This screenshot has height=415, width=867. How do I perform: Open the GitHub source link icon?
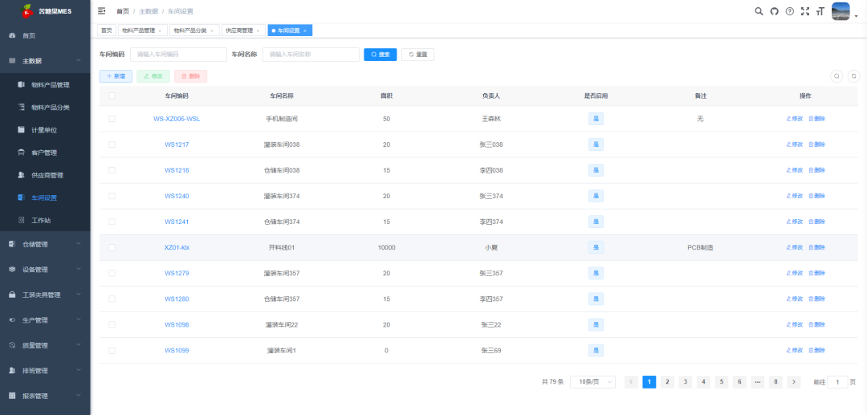(774, 11)
